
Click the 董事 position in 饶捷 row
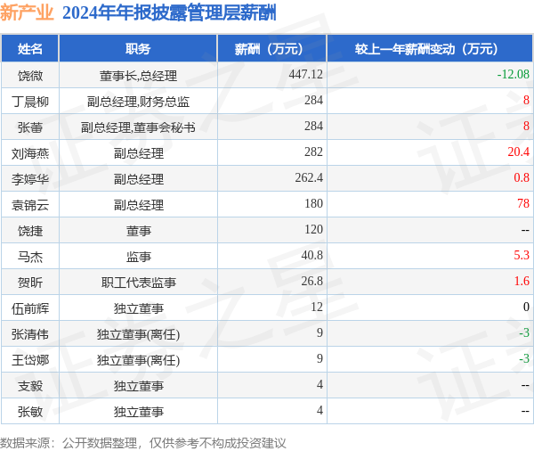click(138, 231)
